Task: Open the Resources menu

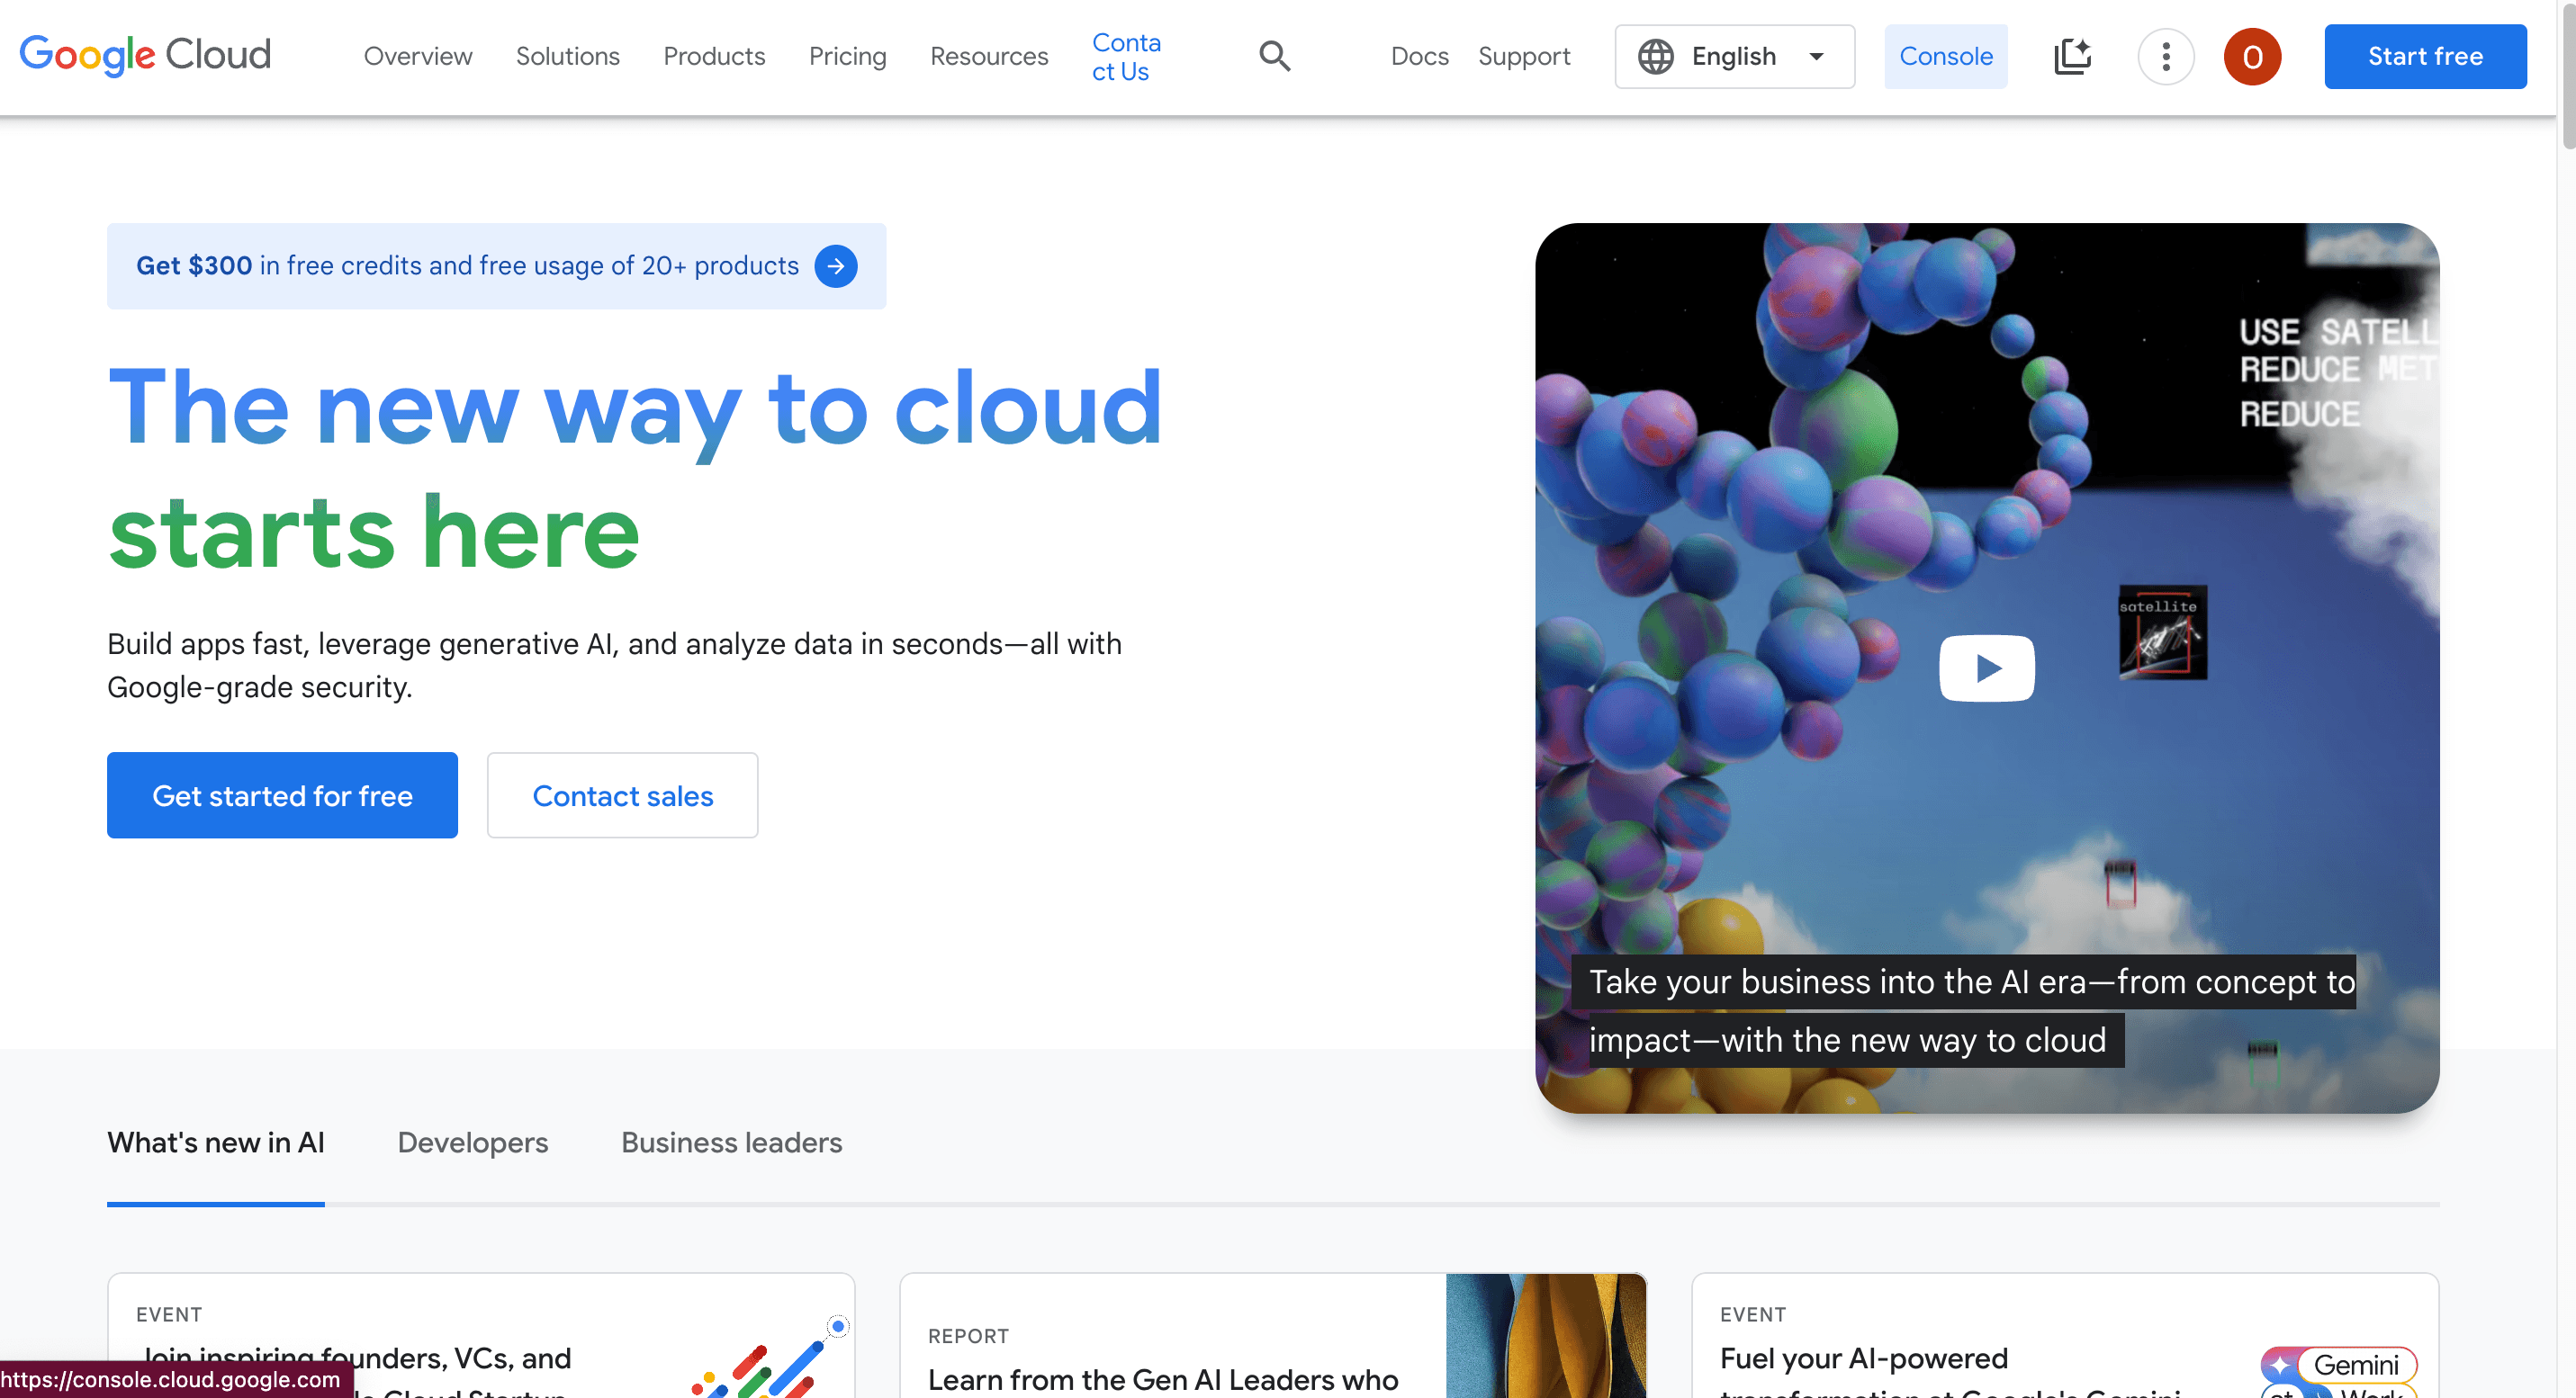Action: click(989, 57)
